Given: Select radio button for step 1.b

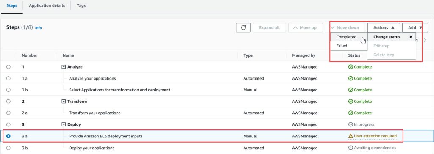Looking at the screenshot, I should click(8, 90).
